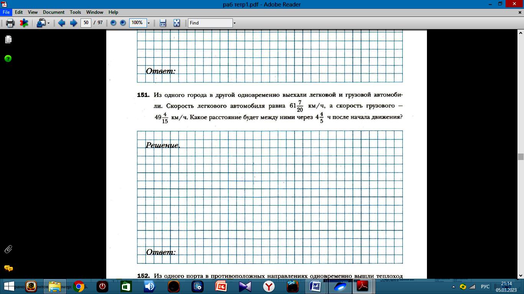This screenshot has height=294, width=524.
Task: Click the zoom percentage field showing 100%
Action: (x=137, y=23)
